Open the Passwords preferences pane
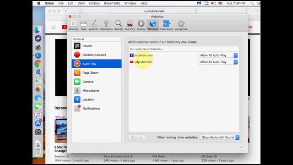293x165 pixels. (x=106, y=26)
